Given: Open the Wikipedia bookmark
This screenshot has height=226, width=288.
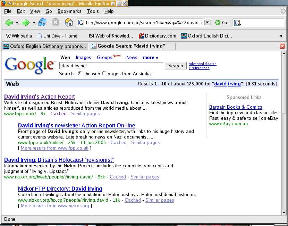Looking at the screenshot, I should [19, 36].
